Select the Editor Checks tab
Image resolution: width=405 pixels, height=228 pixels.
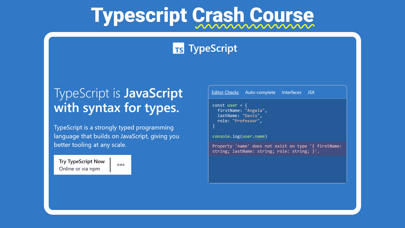click(x=225, y=92)
